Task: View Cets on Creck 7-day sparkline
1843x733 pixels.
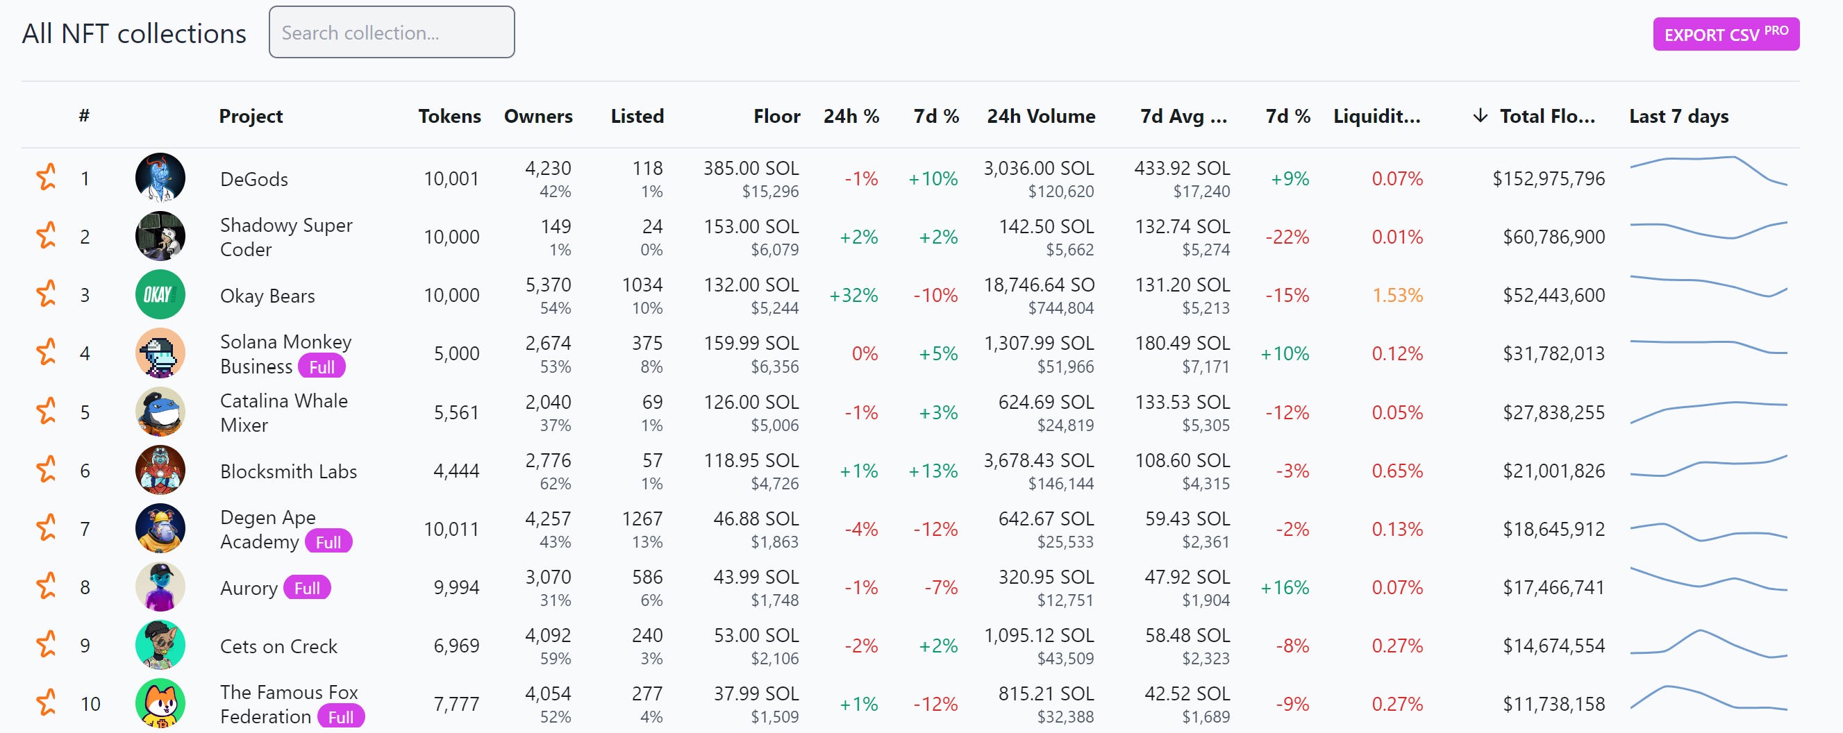Action: tap(1708, 643)
